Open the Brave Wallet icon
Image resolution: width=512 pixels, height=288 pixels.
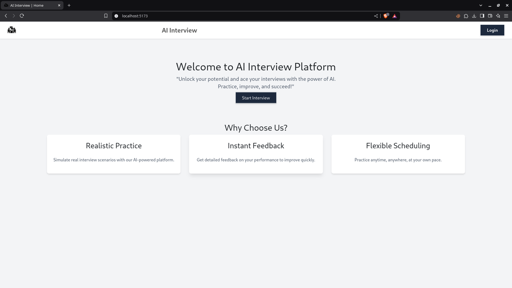coord(490,16)
